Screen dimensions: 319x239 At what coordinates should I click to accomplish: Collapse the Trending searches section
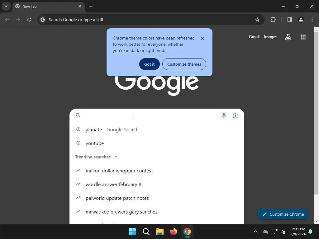(116, 157)
